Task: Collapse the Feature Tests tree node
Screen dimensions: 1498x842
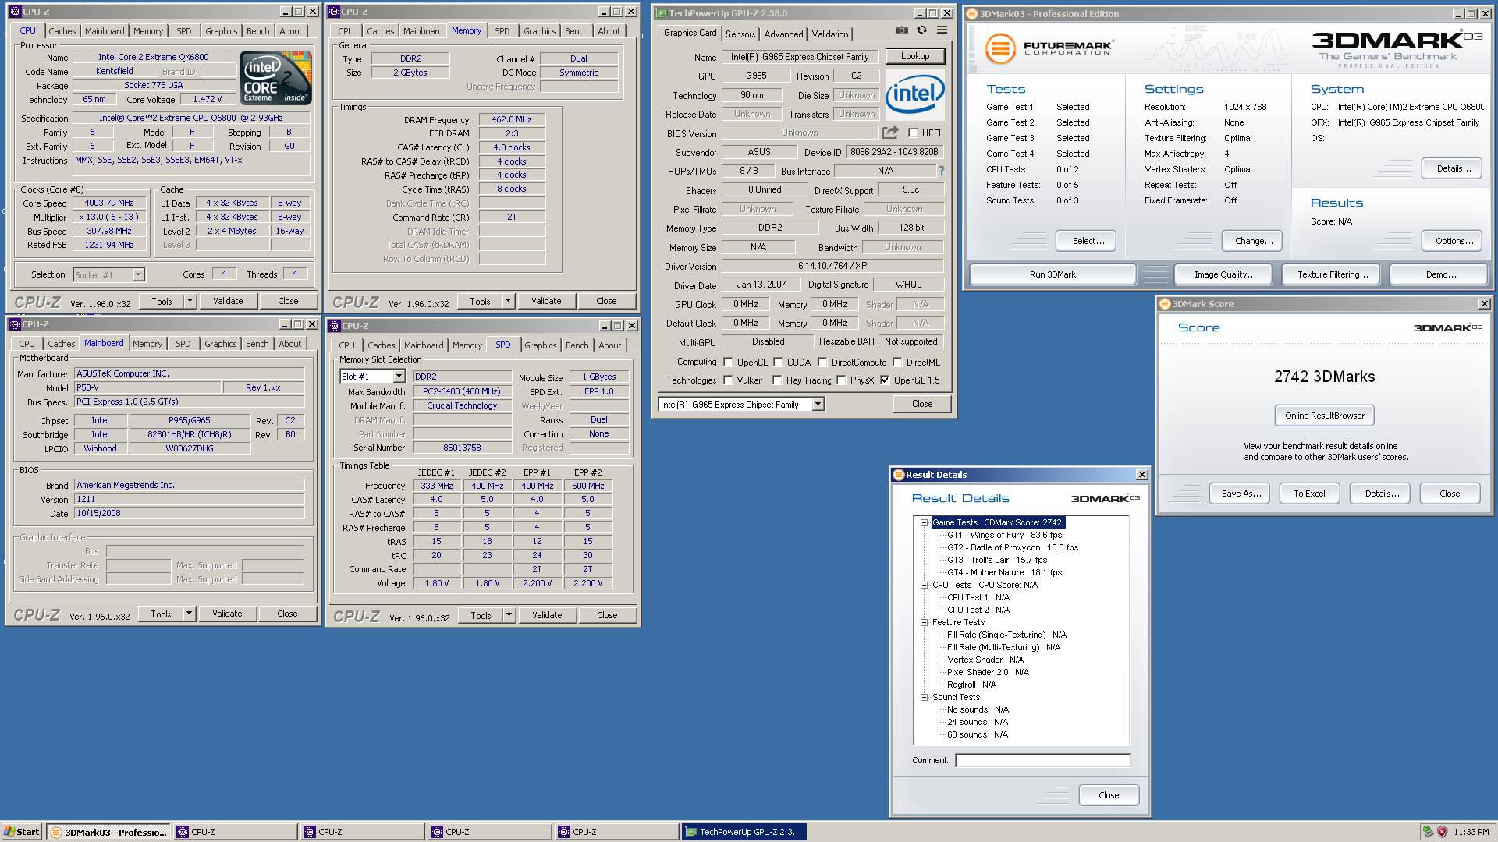Action: 924,622
